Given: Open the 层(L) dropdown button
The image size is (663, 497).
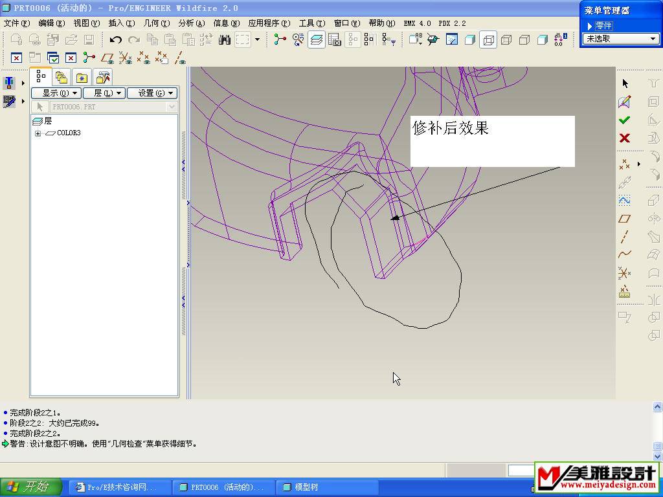Looking at the screenshot, I should 104,93.
